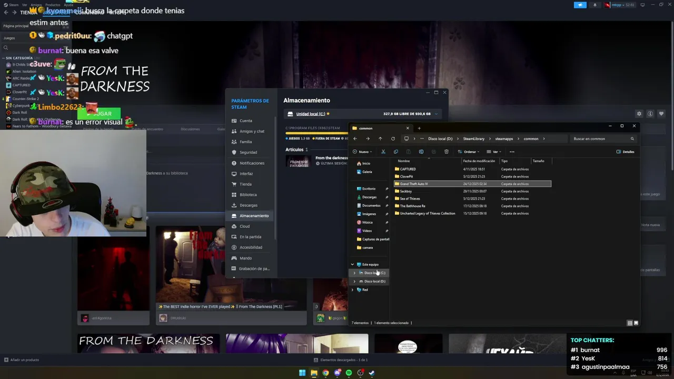
Task: Navigate up one folder level
Action: click(380, 138)
